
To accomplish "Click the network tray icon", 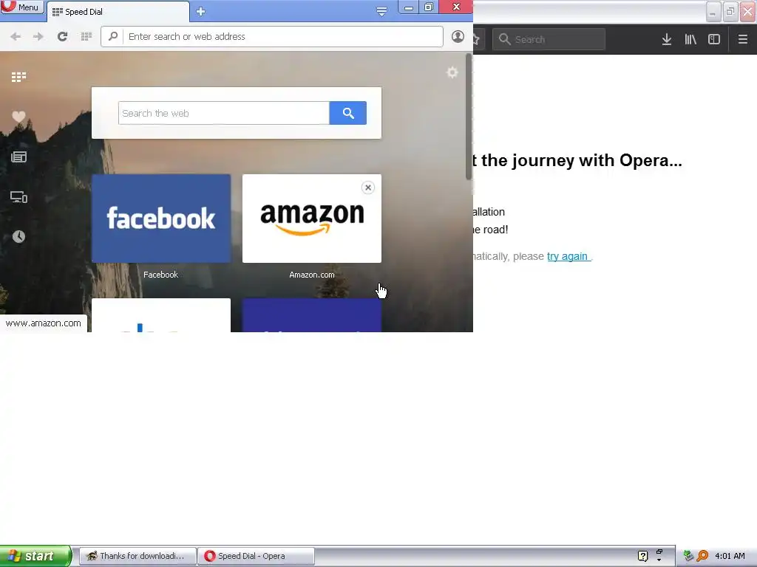I will [688, 556].
